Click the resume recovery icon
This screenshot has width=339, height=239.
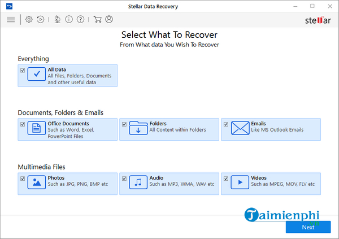click(41, 19)
